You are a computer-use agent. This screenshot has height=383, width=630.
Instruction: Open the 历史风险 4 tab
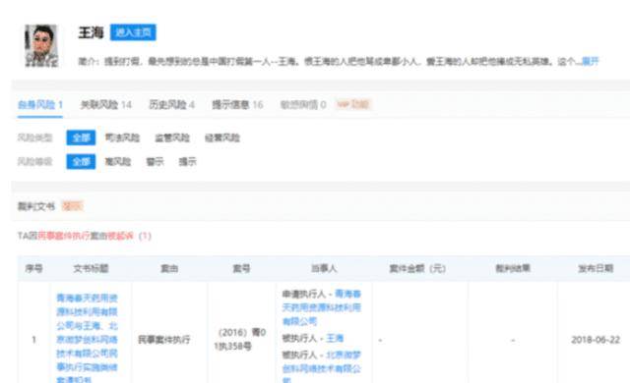(171, 105)
